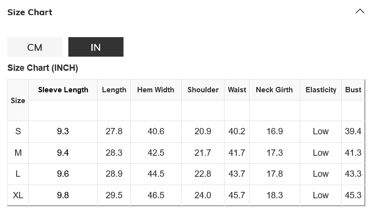Collapse the Size Chart section chevron

pyautogui.click(x=360, y=11)
